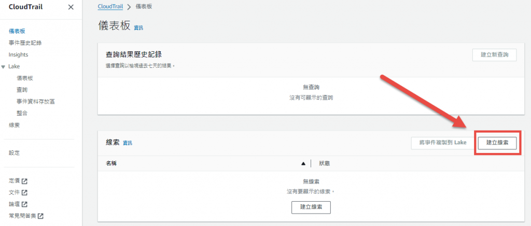The width and height of the screenshot is (531, 226).
Task: Open 事件資料存放區 under Lake
Action: 36,102
